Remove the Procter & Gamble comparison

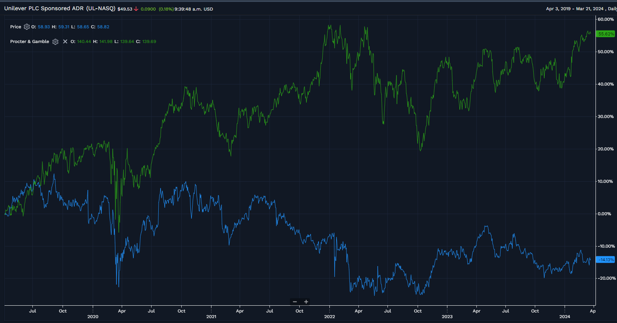[x=65, y=42]
